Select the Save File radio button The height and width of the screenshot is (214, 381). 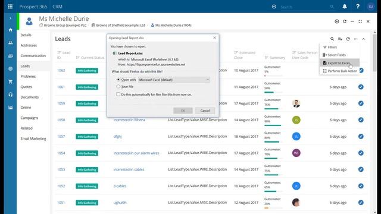[x=118, y=86]
